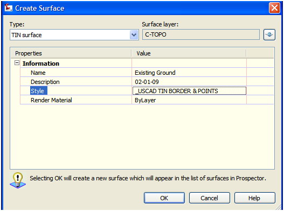The height and width of the screenshot is (211, 284).
Task: Collapse the Information group
Action: pos(17,63)
